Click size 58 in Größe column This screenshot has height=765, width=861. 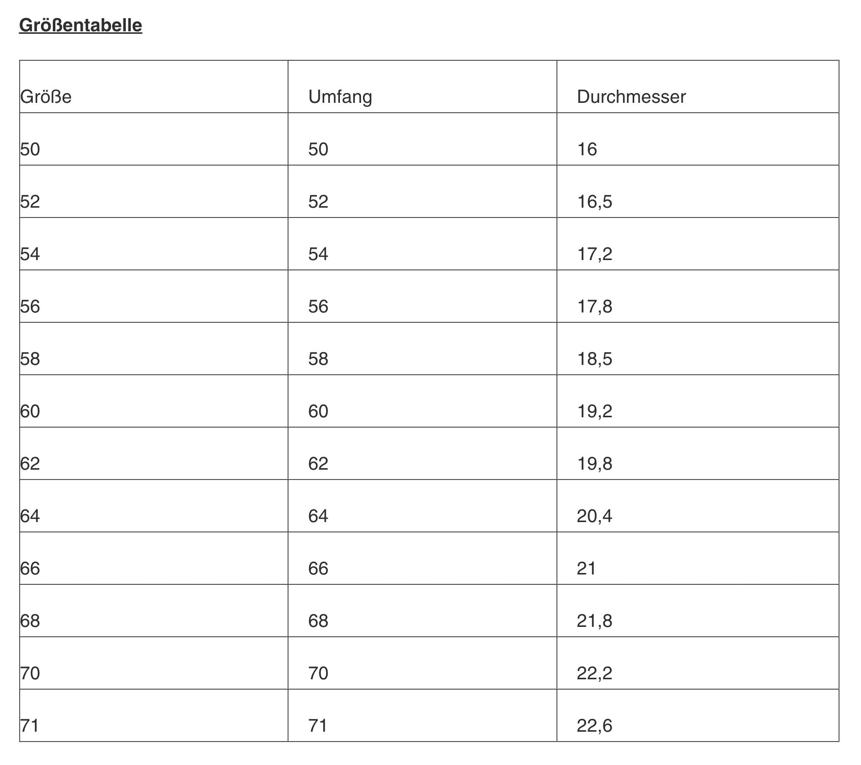coord(30,359)
